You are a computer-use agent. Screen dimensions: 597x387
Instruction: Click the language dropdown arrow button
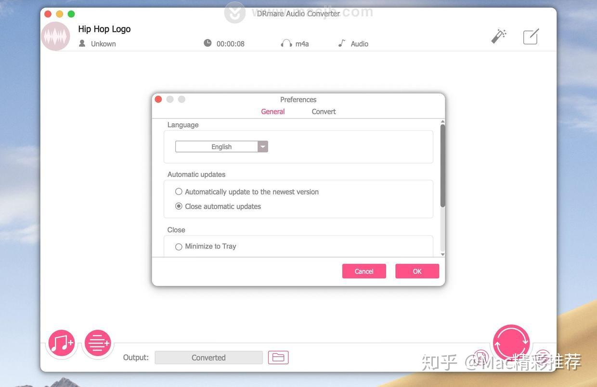point(263,146)
